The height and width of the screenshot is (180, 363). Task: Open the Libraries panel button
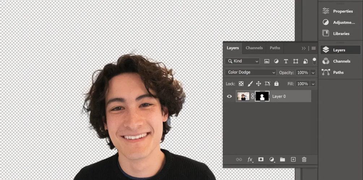(340, 33)
